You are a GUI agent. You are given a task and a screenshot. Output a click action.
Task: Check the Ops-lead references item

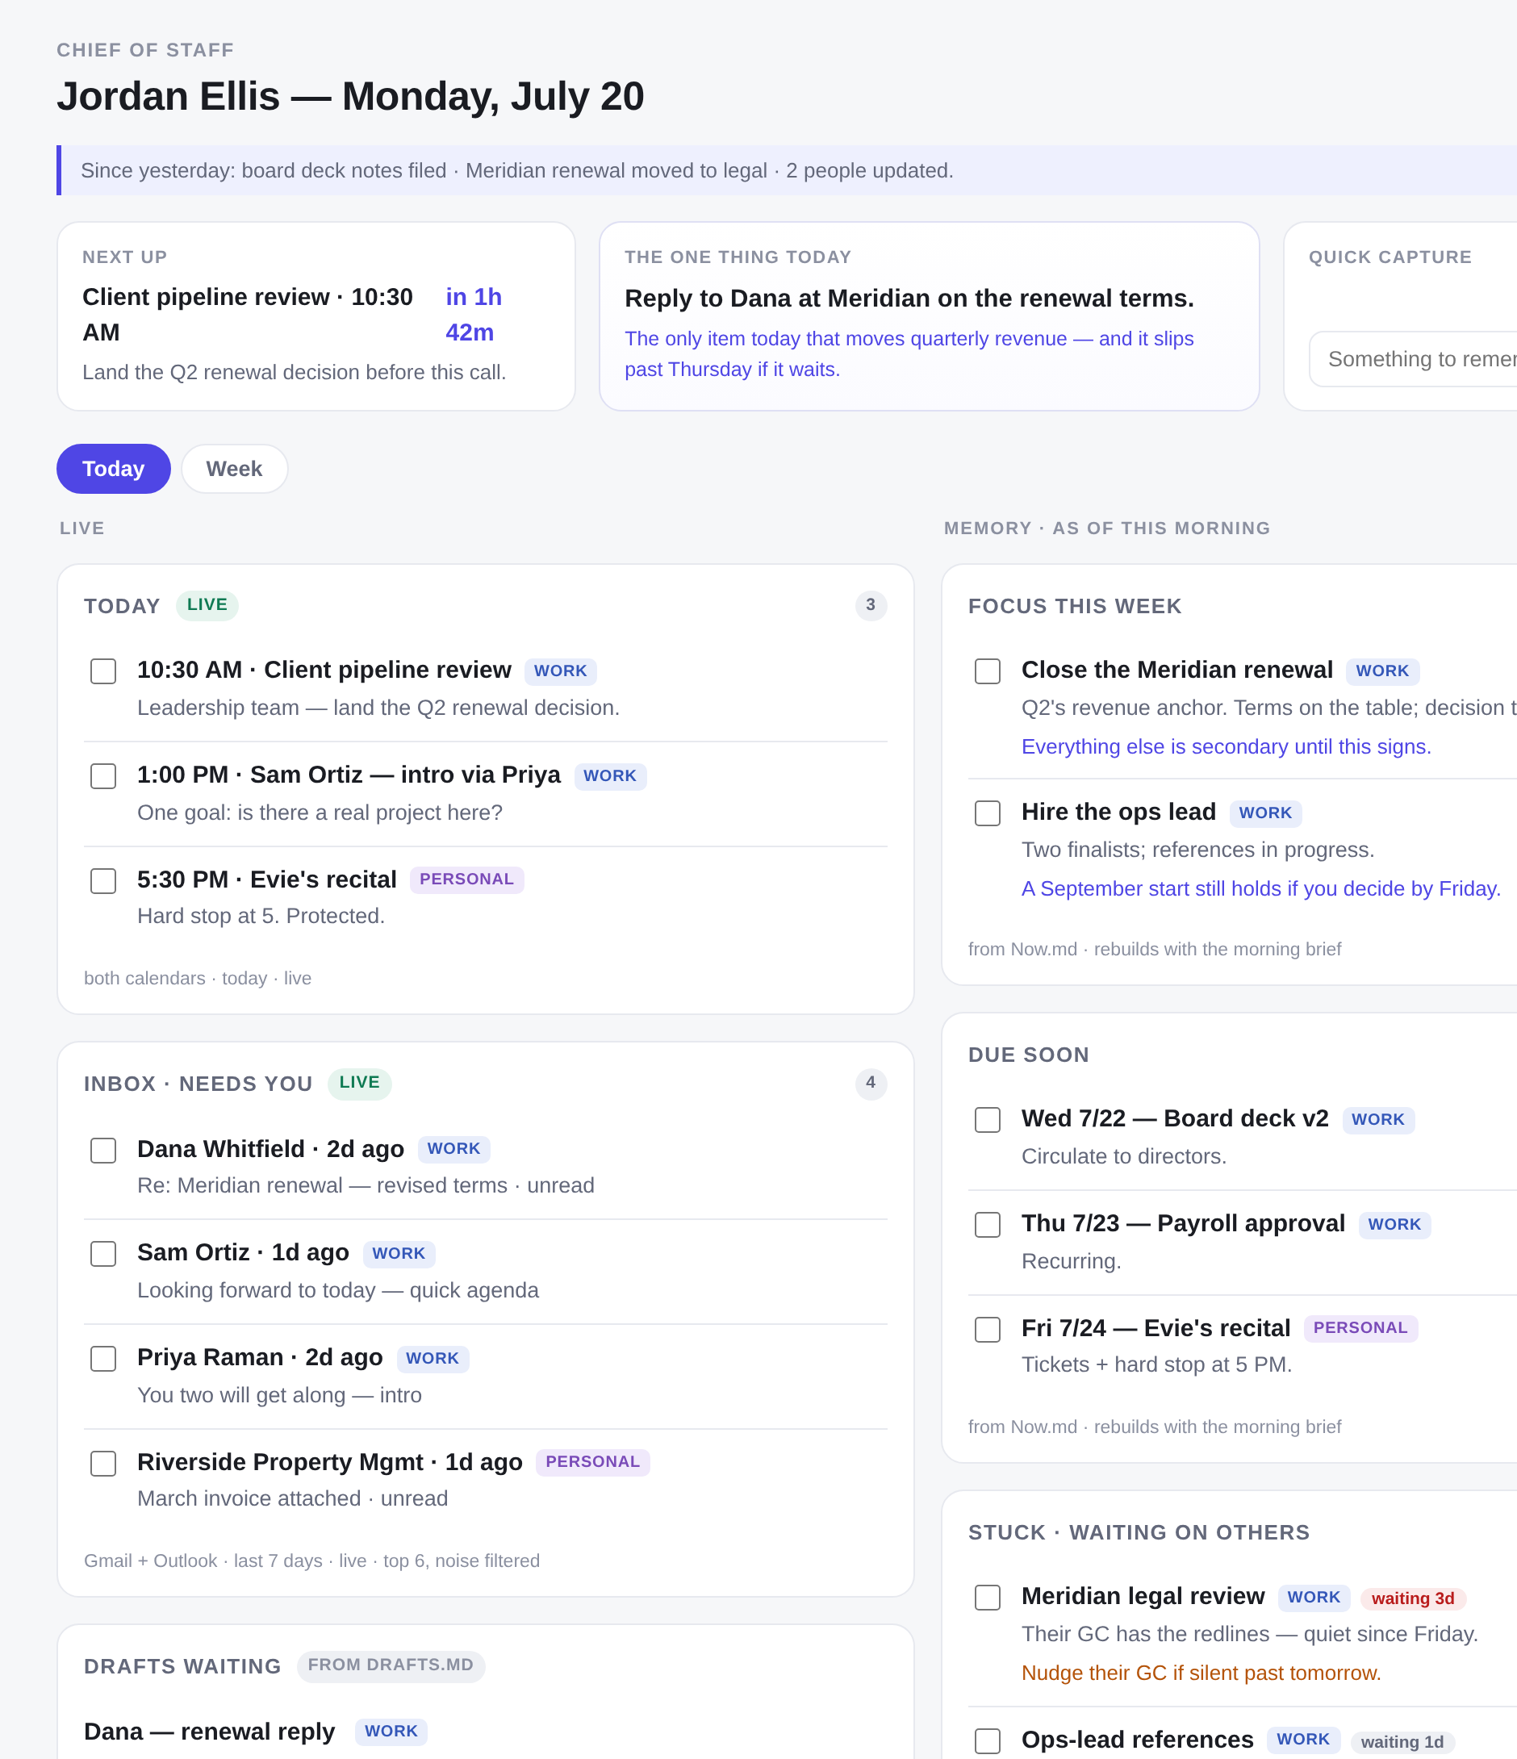[x=988, y=1741]
